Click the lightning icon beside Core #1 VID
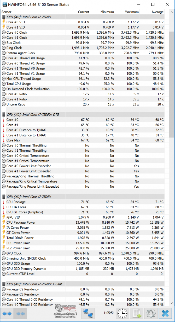 [x=4, y=27]
